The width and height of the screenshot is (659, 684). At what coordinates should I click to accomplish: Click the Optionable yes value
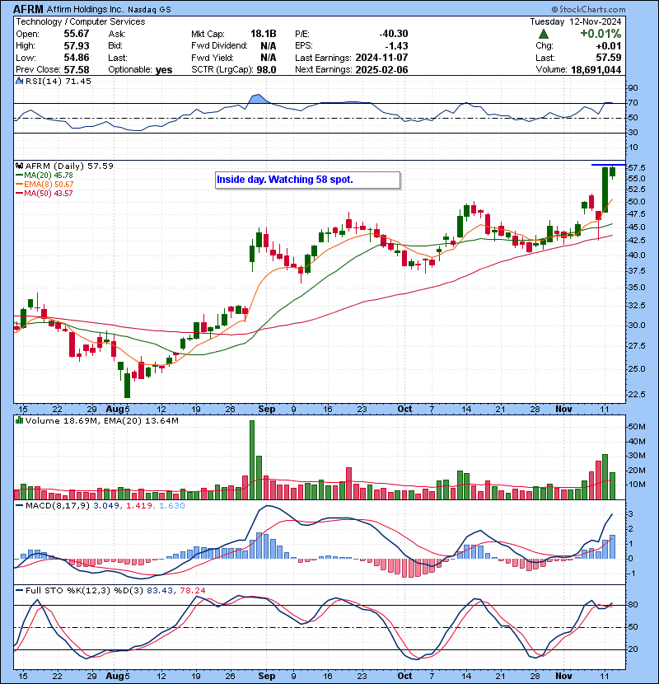164,70
